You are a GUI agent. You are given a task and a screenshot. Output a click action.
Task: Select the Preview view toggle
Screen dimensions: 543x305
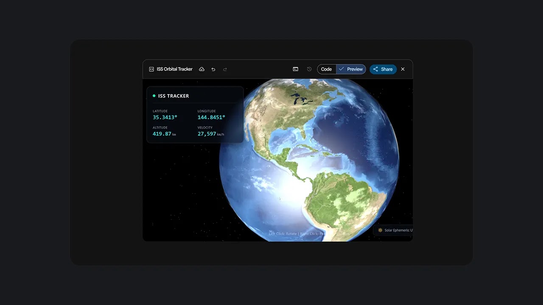tap(351, 69)
